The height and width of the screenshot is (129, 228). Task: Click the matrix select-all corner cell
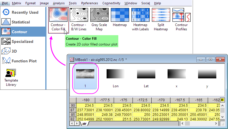tap(73, 100)
